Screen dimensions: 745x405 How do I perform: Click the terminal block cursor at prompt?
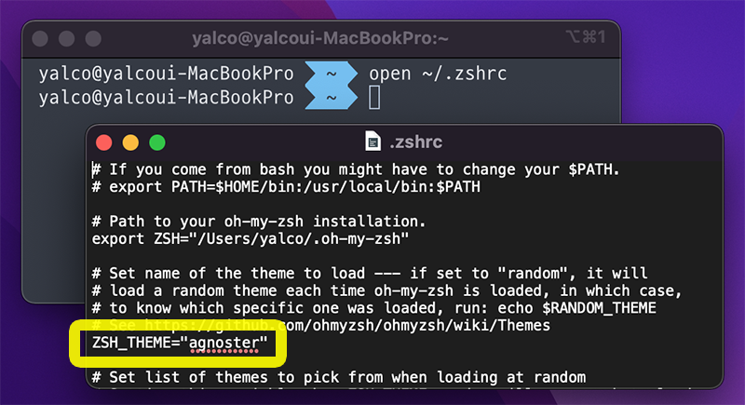coord(374,98)
